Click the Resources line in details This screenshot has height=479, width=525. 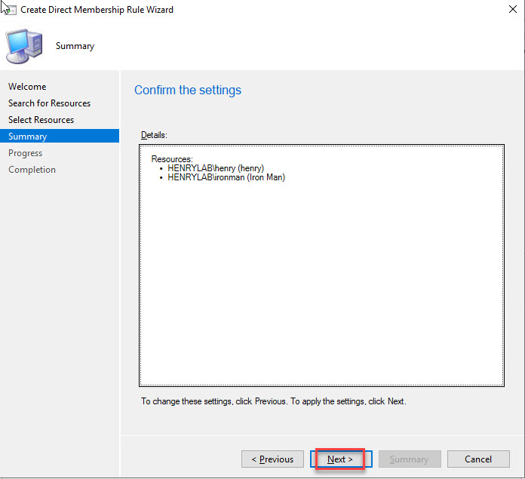[172, 159]
